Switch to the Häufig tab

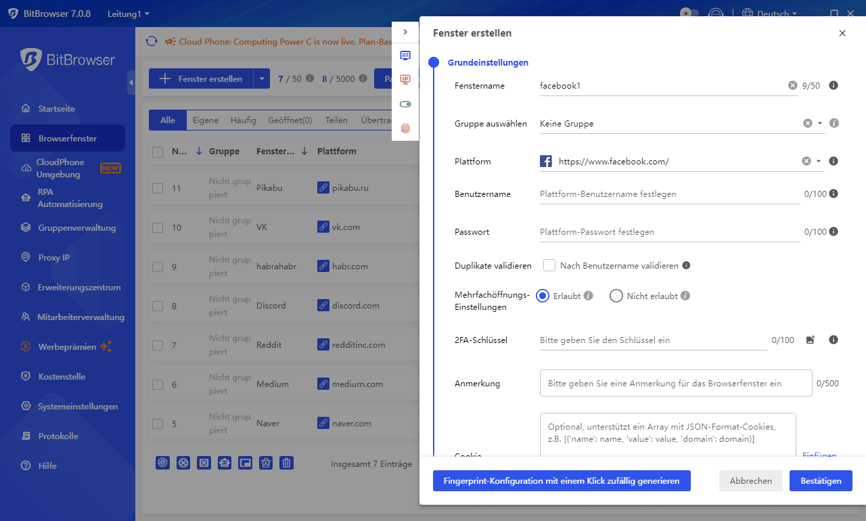[x=243, y=120]
